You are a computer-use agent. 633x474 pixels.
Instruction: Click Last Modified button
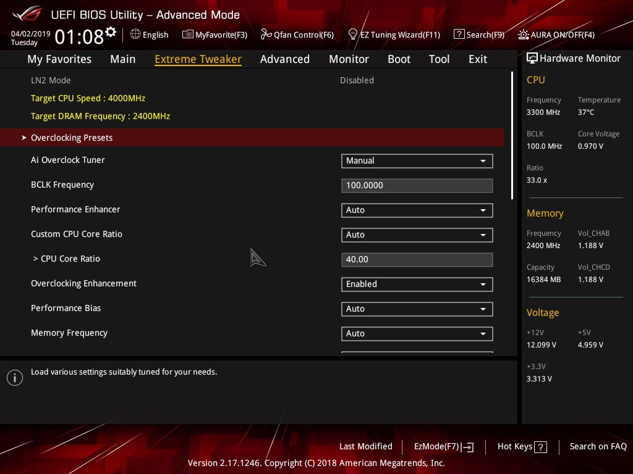[x=366, y=446]
